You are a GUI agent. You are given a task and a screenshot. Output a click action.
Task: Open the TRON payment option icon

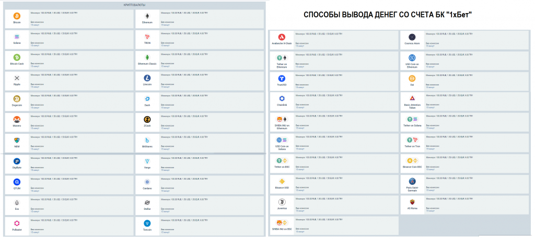click(x=147, y=37)
